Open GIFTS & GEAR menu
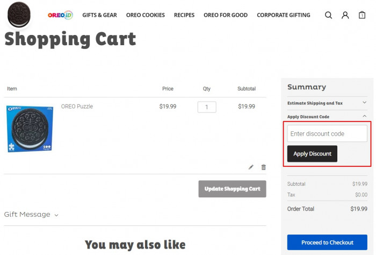The image size is (376, 255). click(99, 15)
